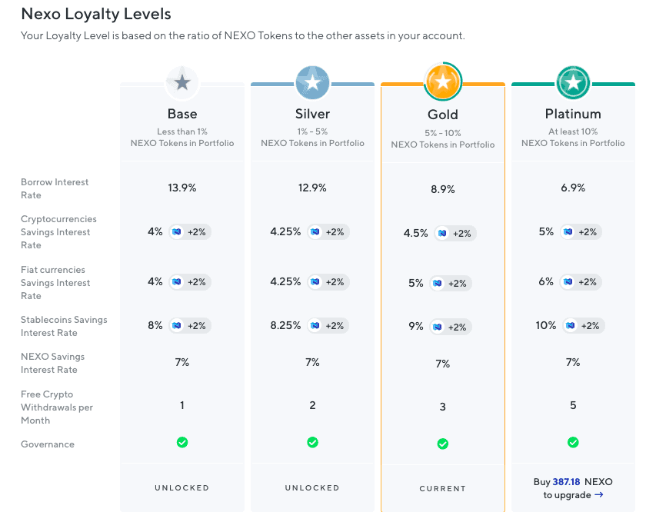The image size is (646, 512).
Task: Click the Gold level orange star badge
Action: [443, 82]
